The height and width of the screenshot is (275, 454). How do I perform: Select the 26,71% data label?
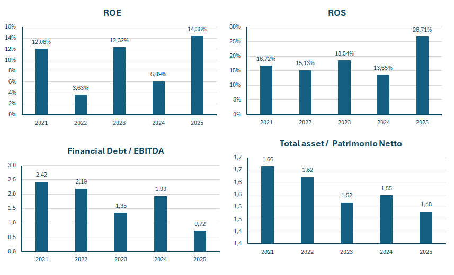click(x=422, y=30)
